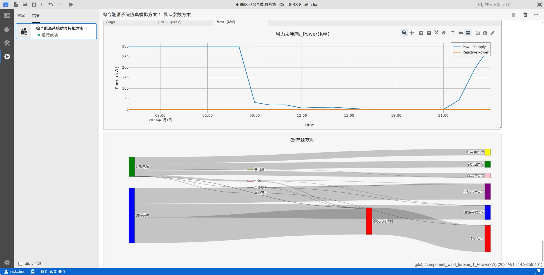Image resolution: width=544 pixels, height=275 pixels.
Task: Open the errors and warnings status counters
Action: click(x=53, y=272)
